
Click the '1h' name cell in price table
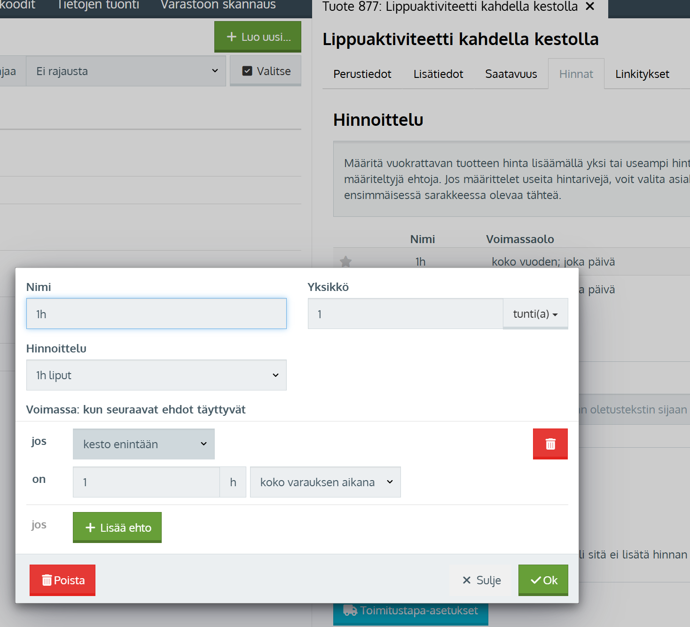pyautogui.click(x=420, y=261)
